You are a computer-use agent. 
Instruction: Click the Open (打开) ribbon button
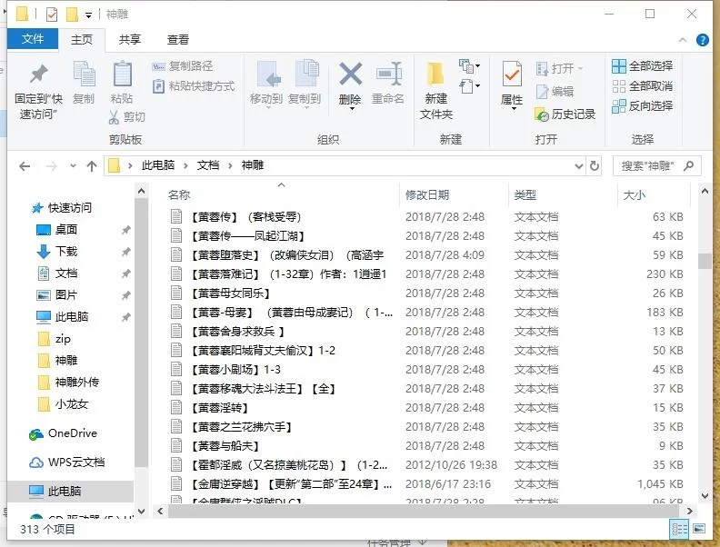(x=559, y=68)
